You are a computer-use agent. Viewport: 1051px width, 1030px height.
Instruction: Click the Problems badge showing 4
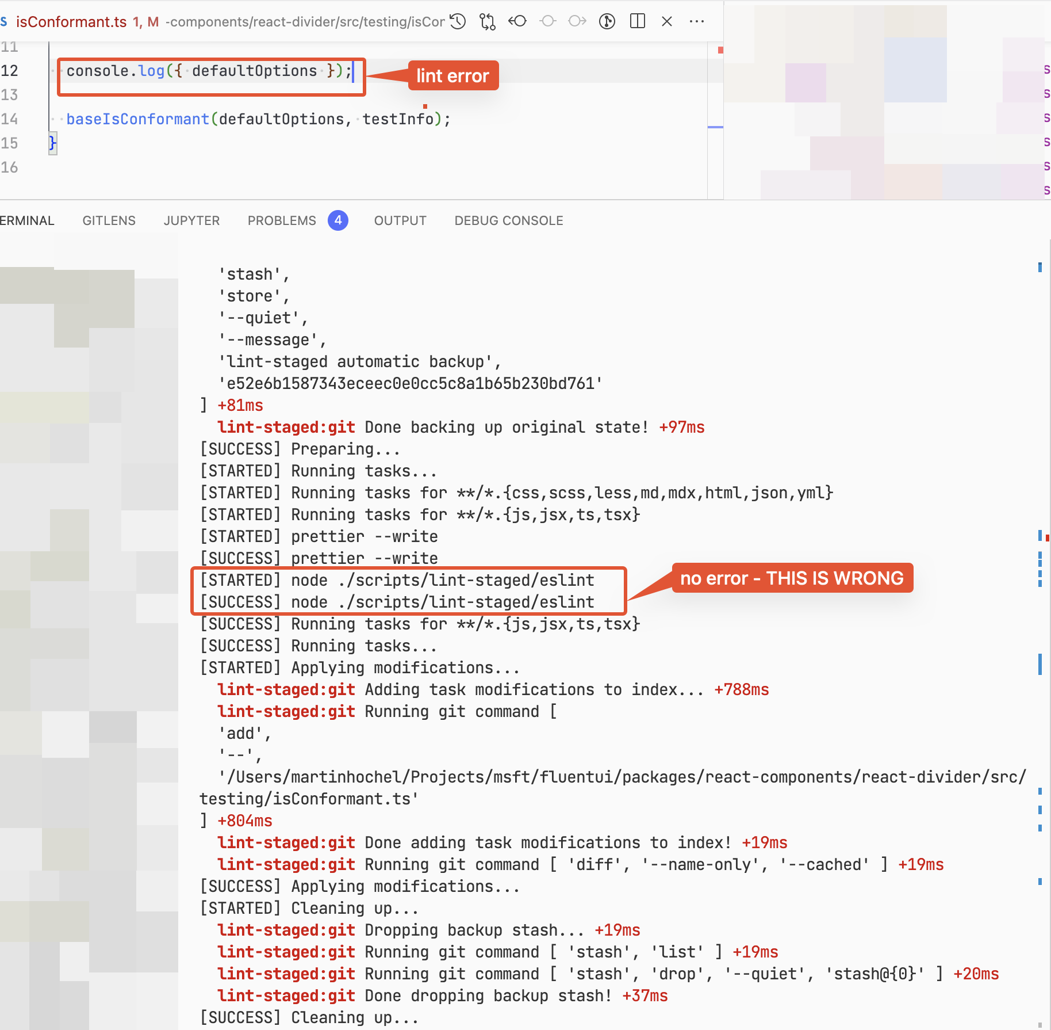click(338, 220)
